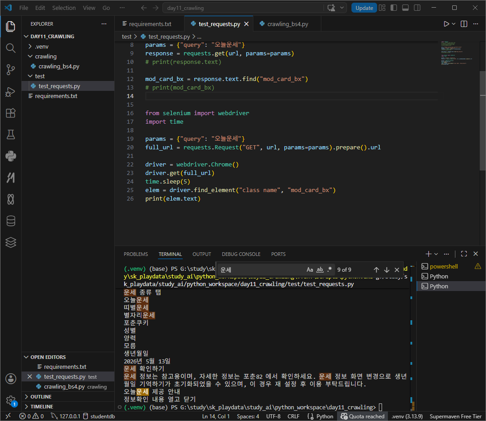This screenshot has height=421, width=486.
Task: Click the terminal scrollbar track
Action: [412, 338]
